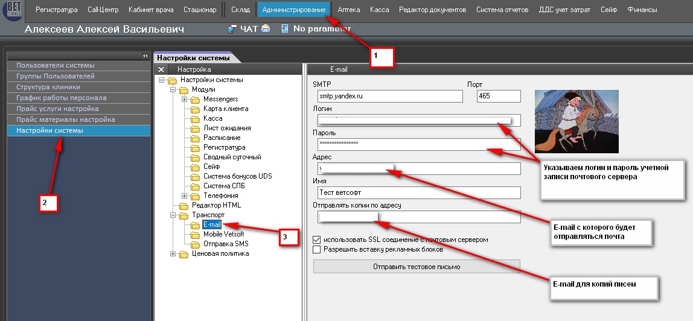
Task: Toggle the SSL connection checkbox
Action: [x=317, y=240]
